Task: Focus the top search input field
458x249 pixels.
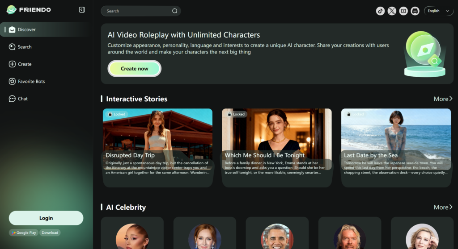Action: [x=136, y=11]
